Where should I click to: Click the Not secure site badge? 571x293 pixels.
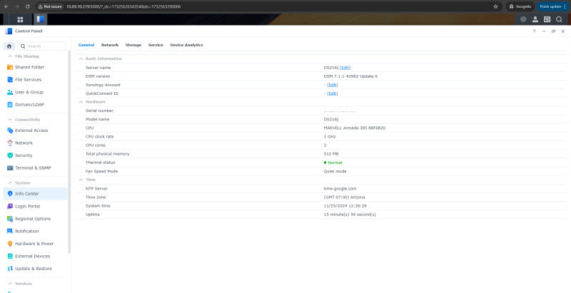pyautogui.click(x=51, y=6)
